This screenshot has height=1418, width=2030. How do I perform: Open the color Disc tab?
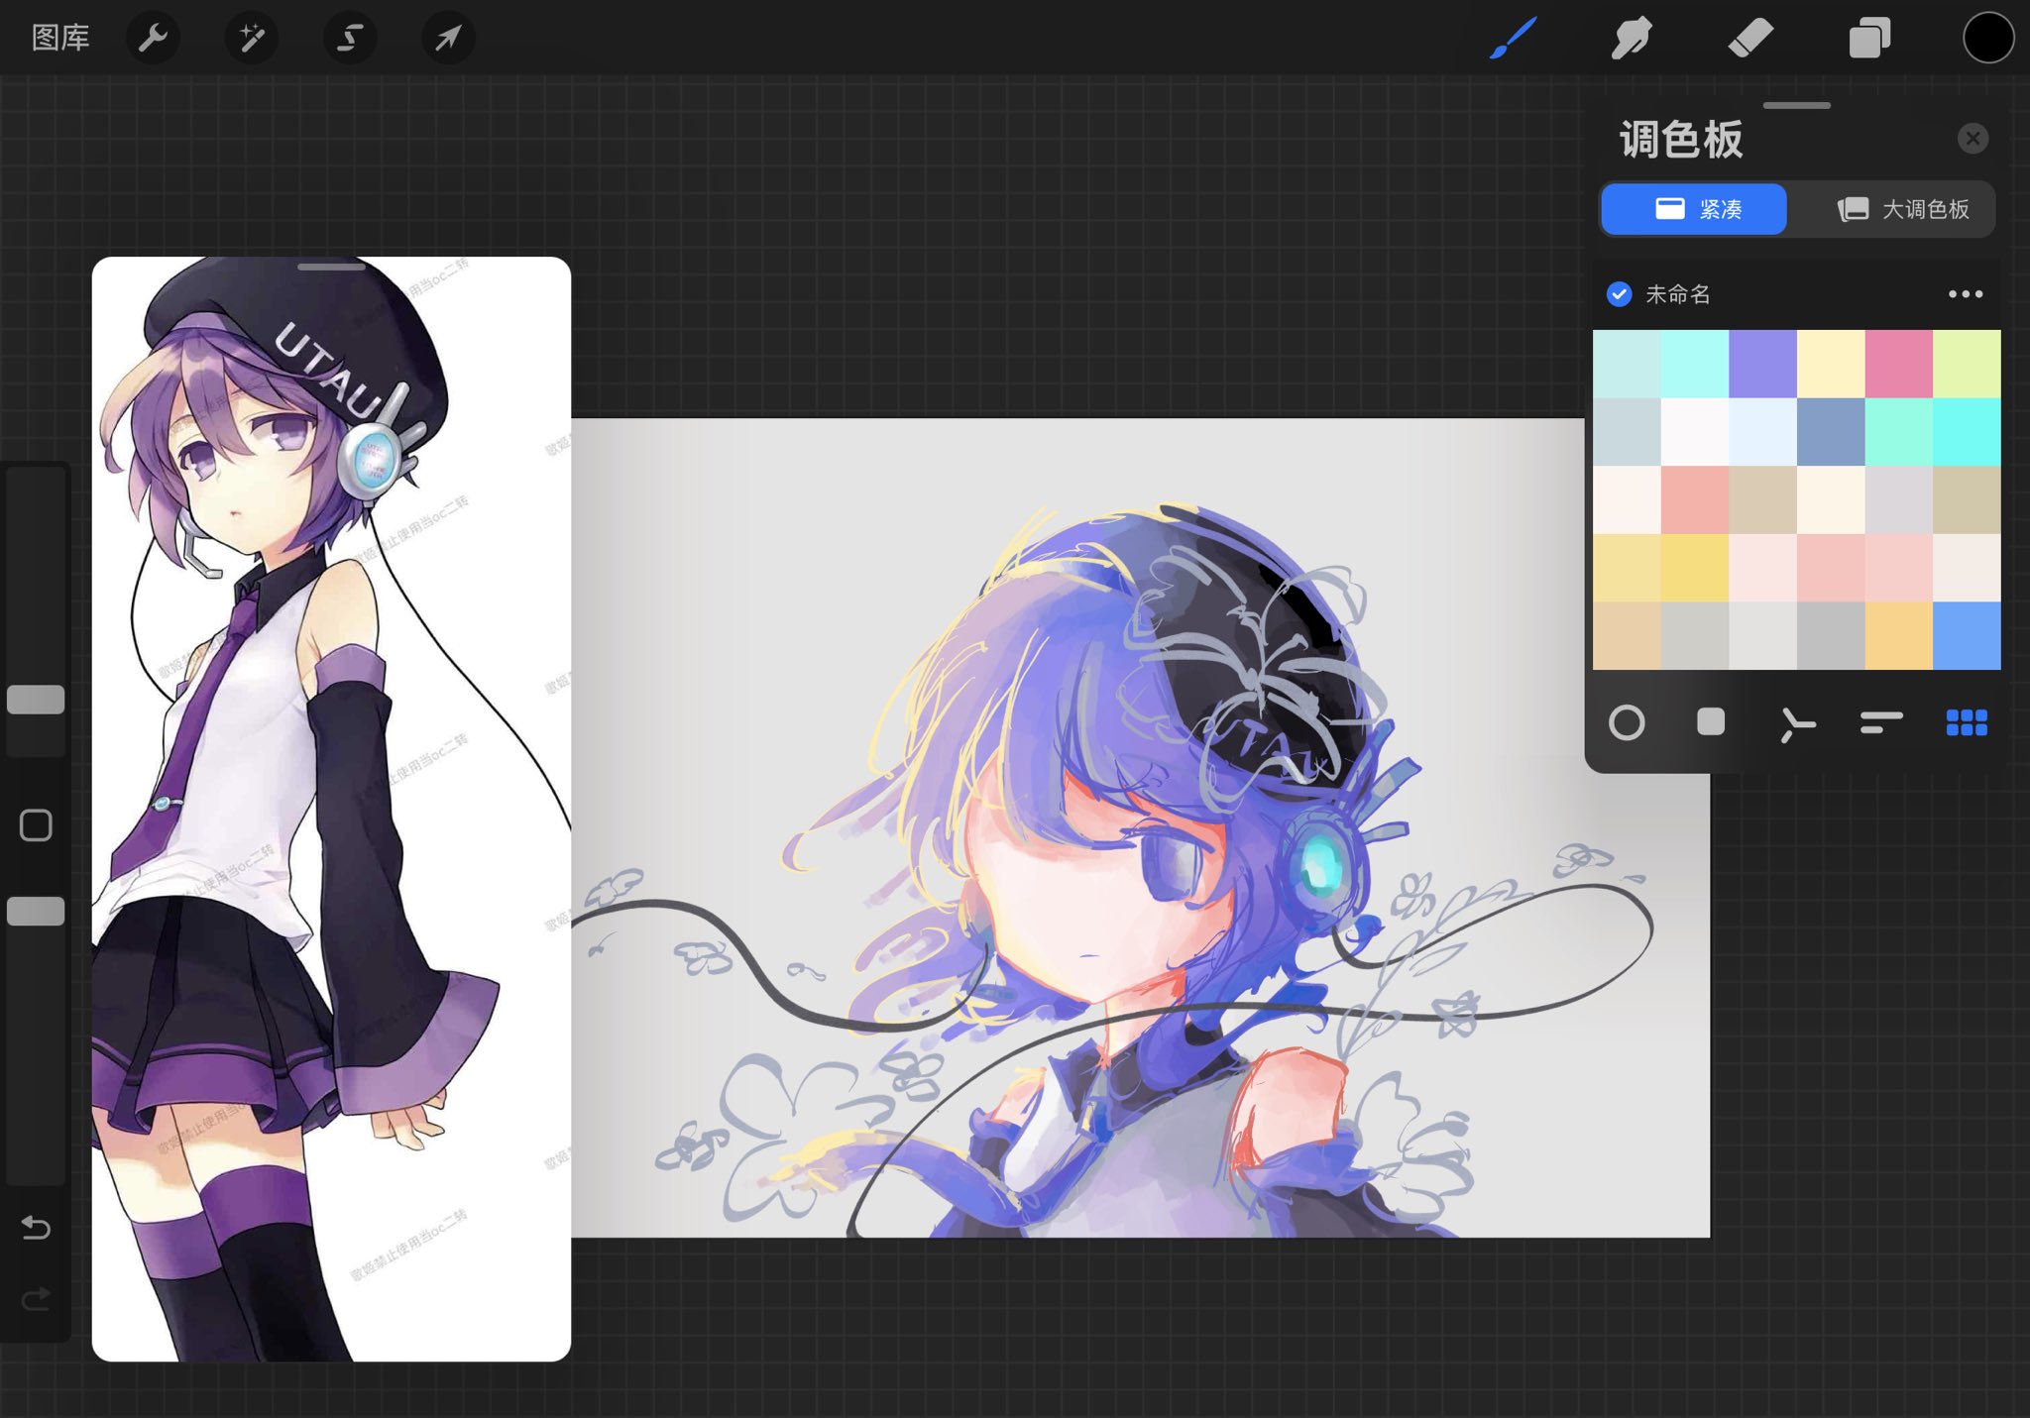click(1627, 723)
